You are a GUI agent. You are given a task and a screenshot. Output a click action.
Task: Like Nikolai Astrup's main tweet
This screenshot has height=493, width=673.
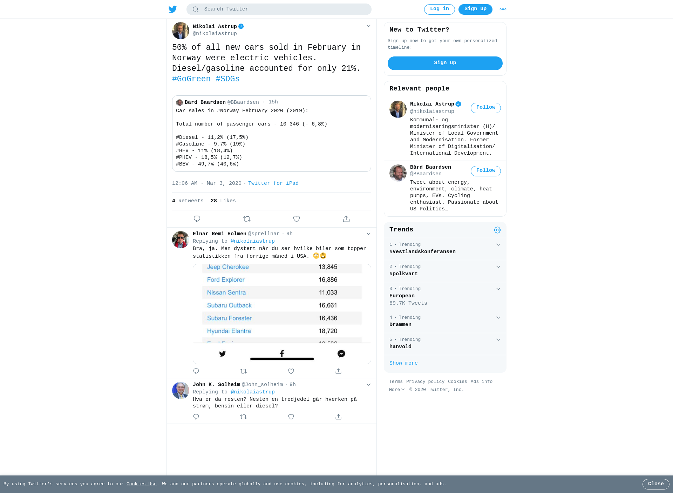(297, 219)
